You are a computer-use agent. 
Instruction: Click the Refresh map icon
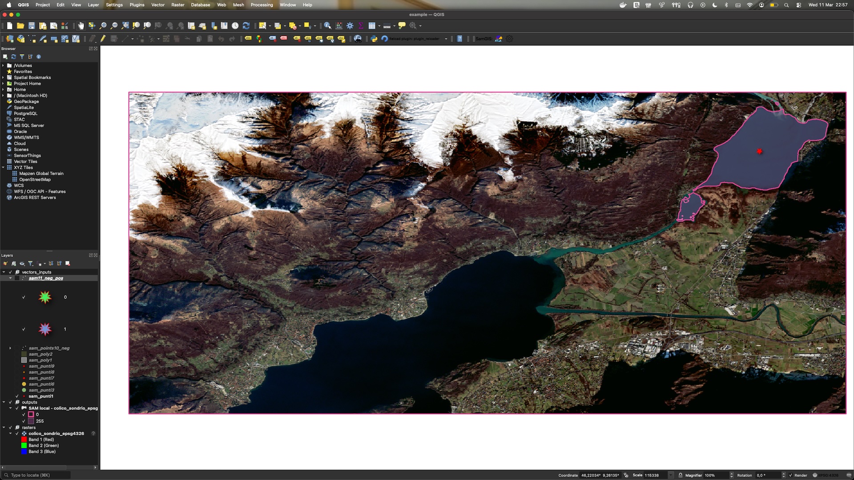246,26
